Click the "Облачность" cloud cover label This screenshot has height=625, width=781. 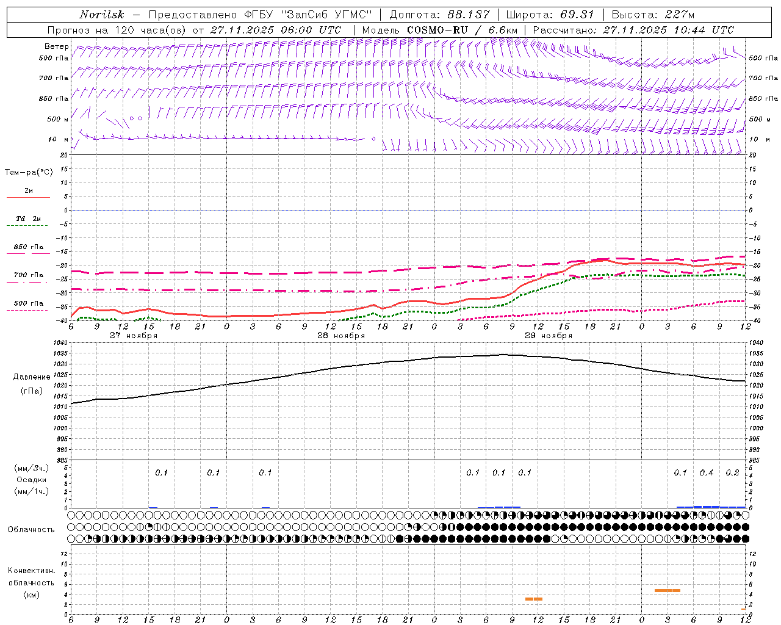31,529
